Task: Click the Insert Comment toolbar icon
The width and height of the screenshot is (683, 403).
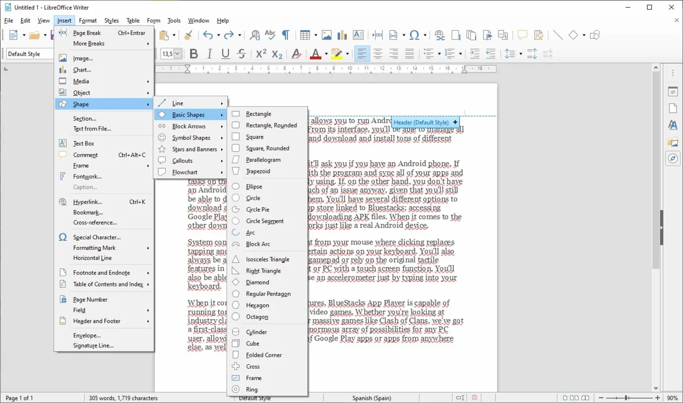Action: point(523,35)
